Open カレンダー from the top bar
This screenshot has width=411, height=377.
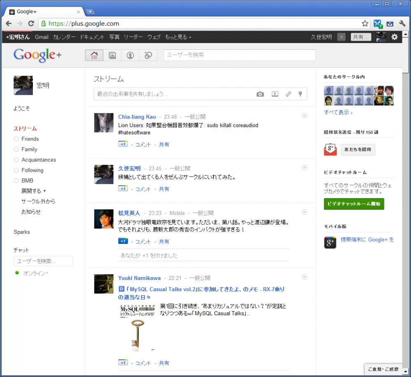(x=64, y=37)
